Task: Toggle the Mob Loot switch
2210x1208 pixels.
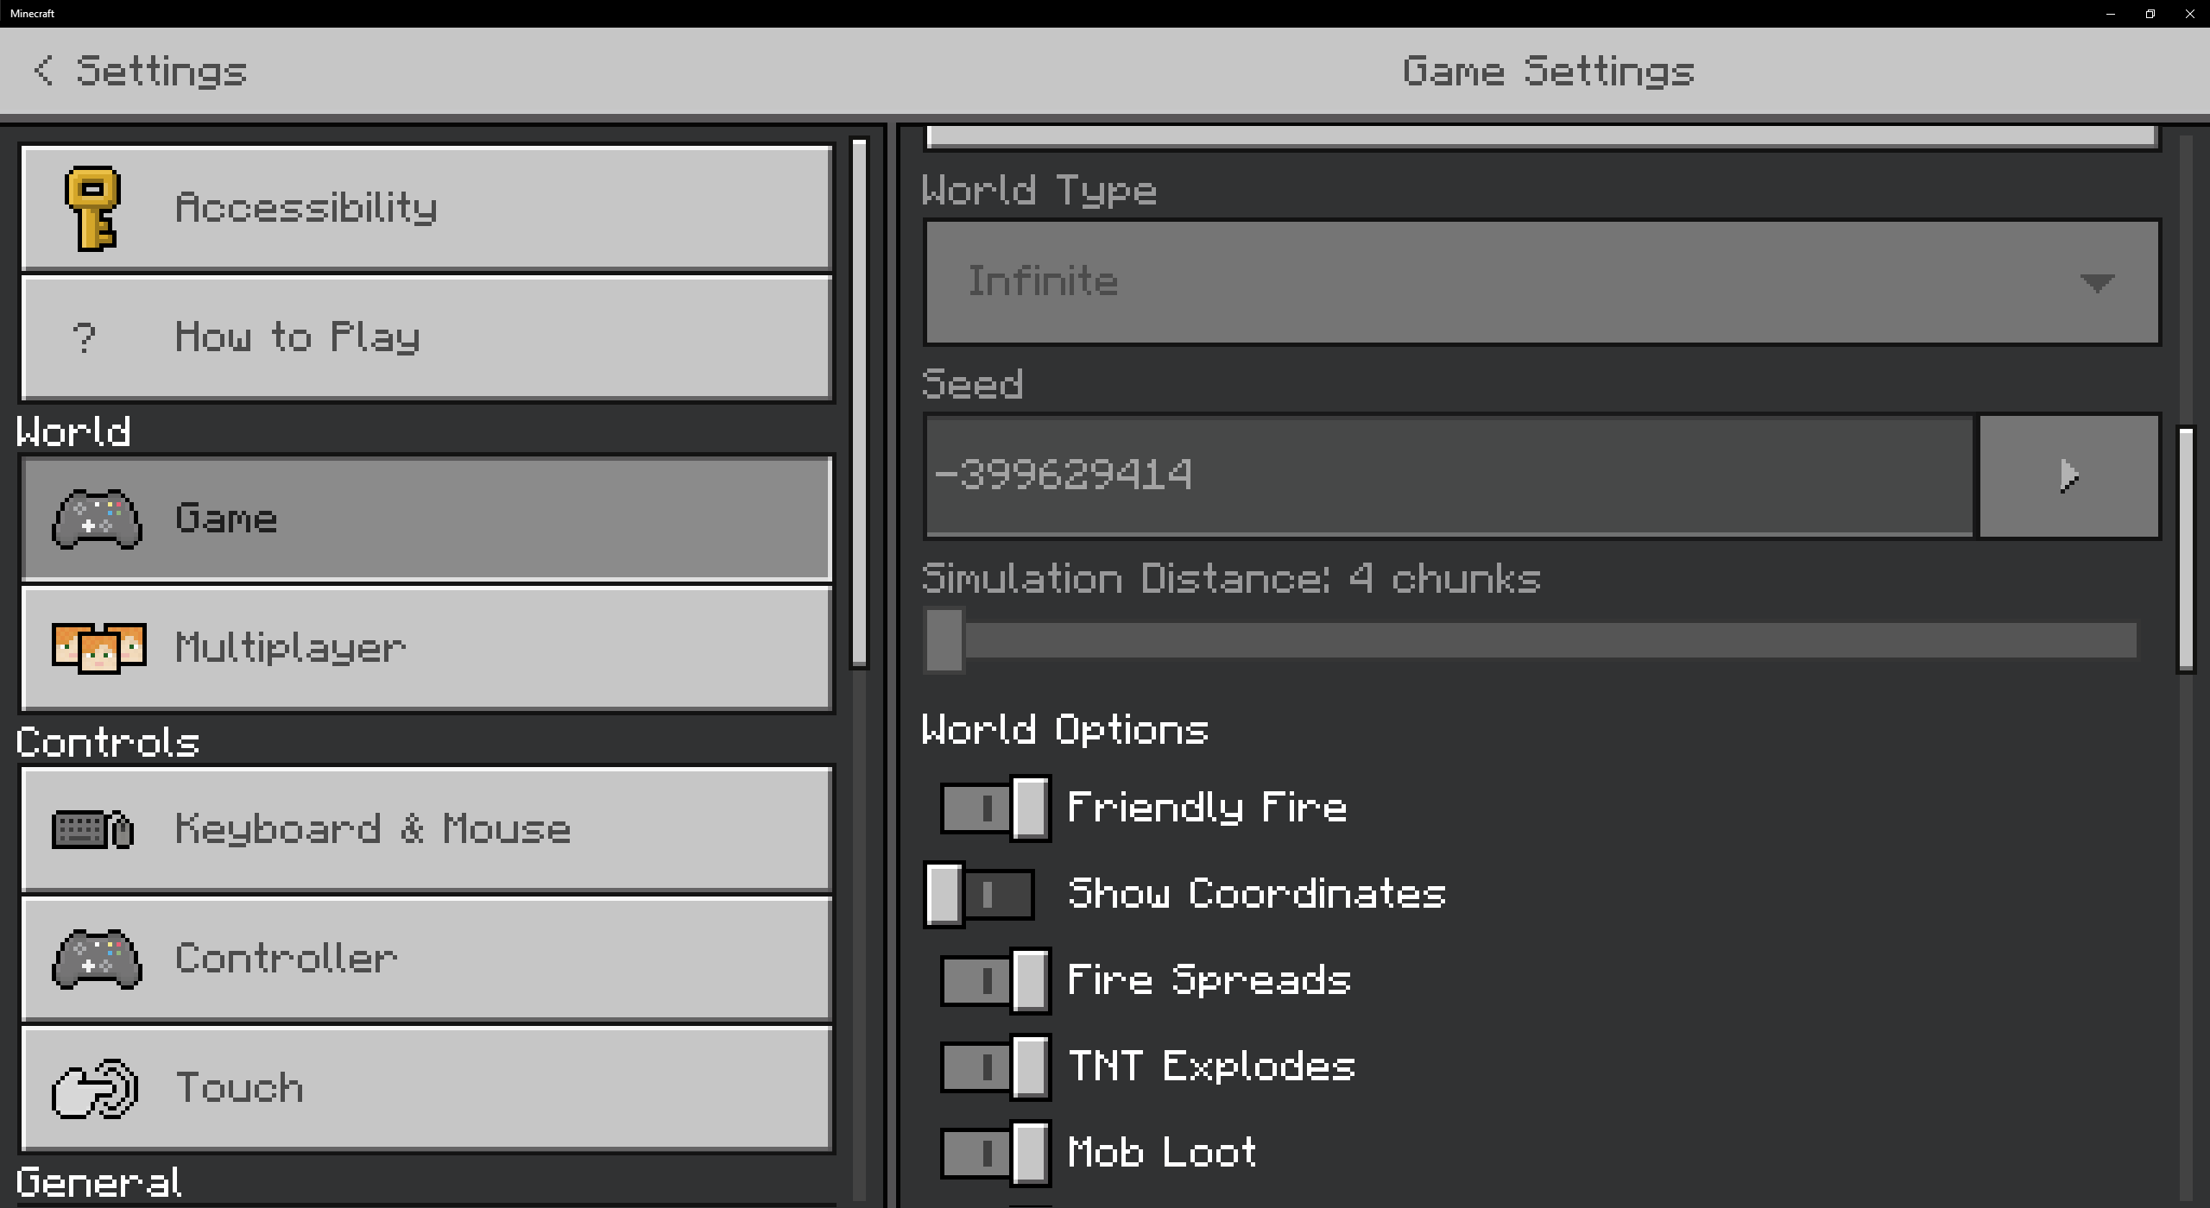Action: coord(994,1154)
